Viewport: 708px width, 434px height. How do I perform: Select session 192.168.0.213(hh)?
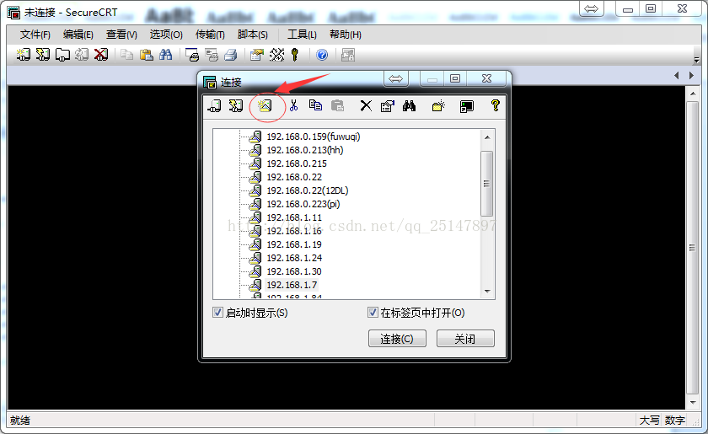305,150
